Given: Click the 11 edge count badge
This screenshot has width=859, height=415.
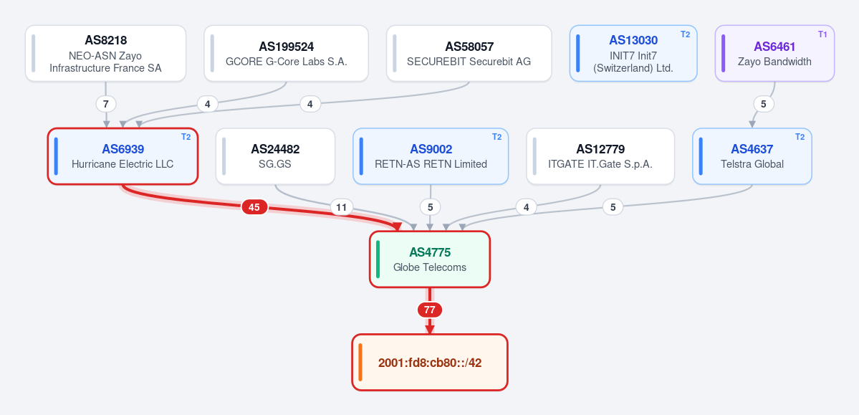Looking at the screenshot, I should 341,207.
